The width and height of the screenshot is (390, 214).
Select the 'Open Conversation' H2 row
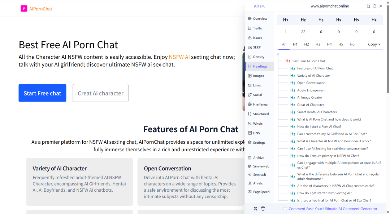308,83
